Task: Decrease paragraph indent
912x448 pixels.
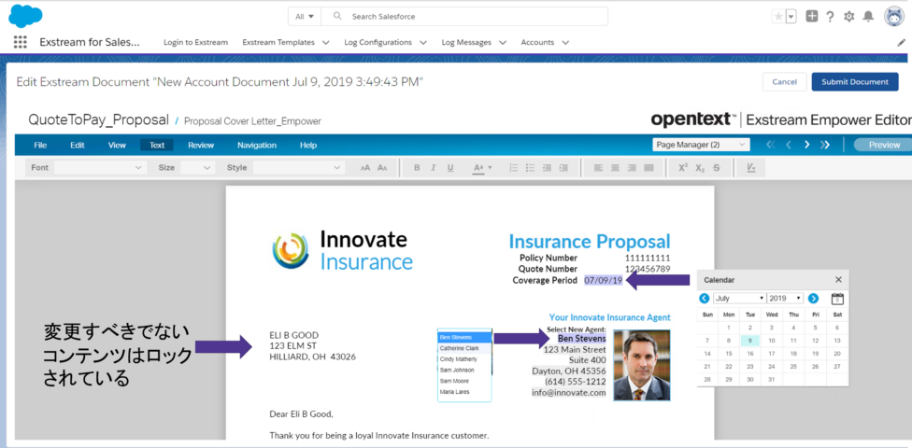Action: pos(547,168)
